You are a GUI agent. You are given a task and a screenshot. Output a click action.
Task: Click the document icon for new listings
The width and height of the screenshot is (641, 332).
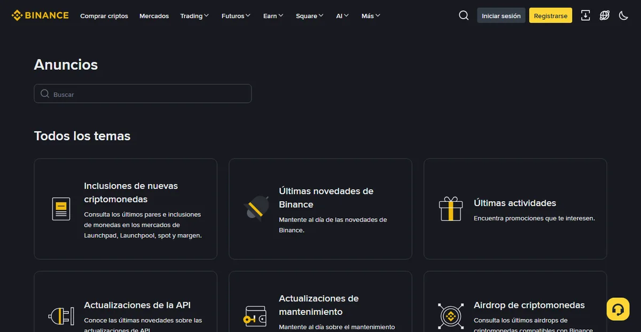pos(61,209)
